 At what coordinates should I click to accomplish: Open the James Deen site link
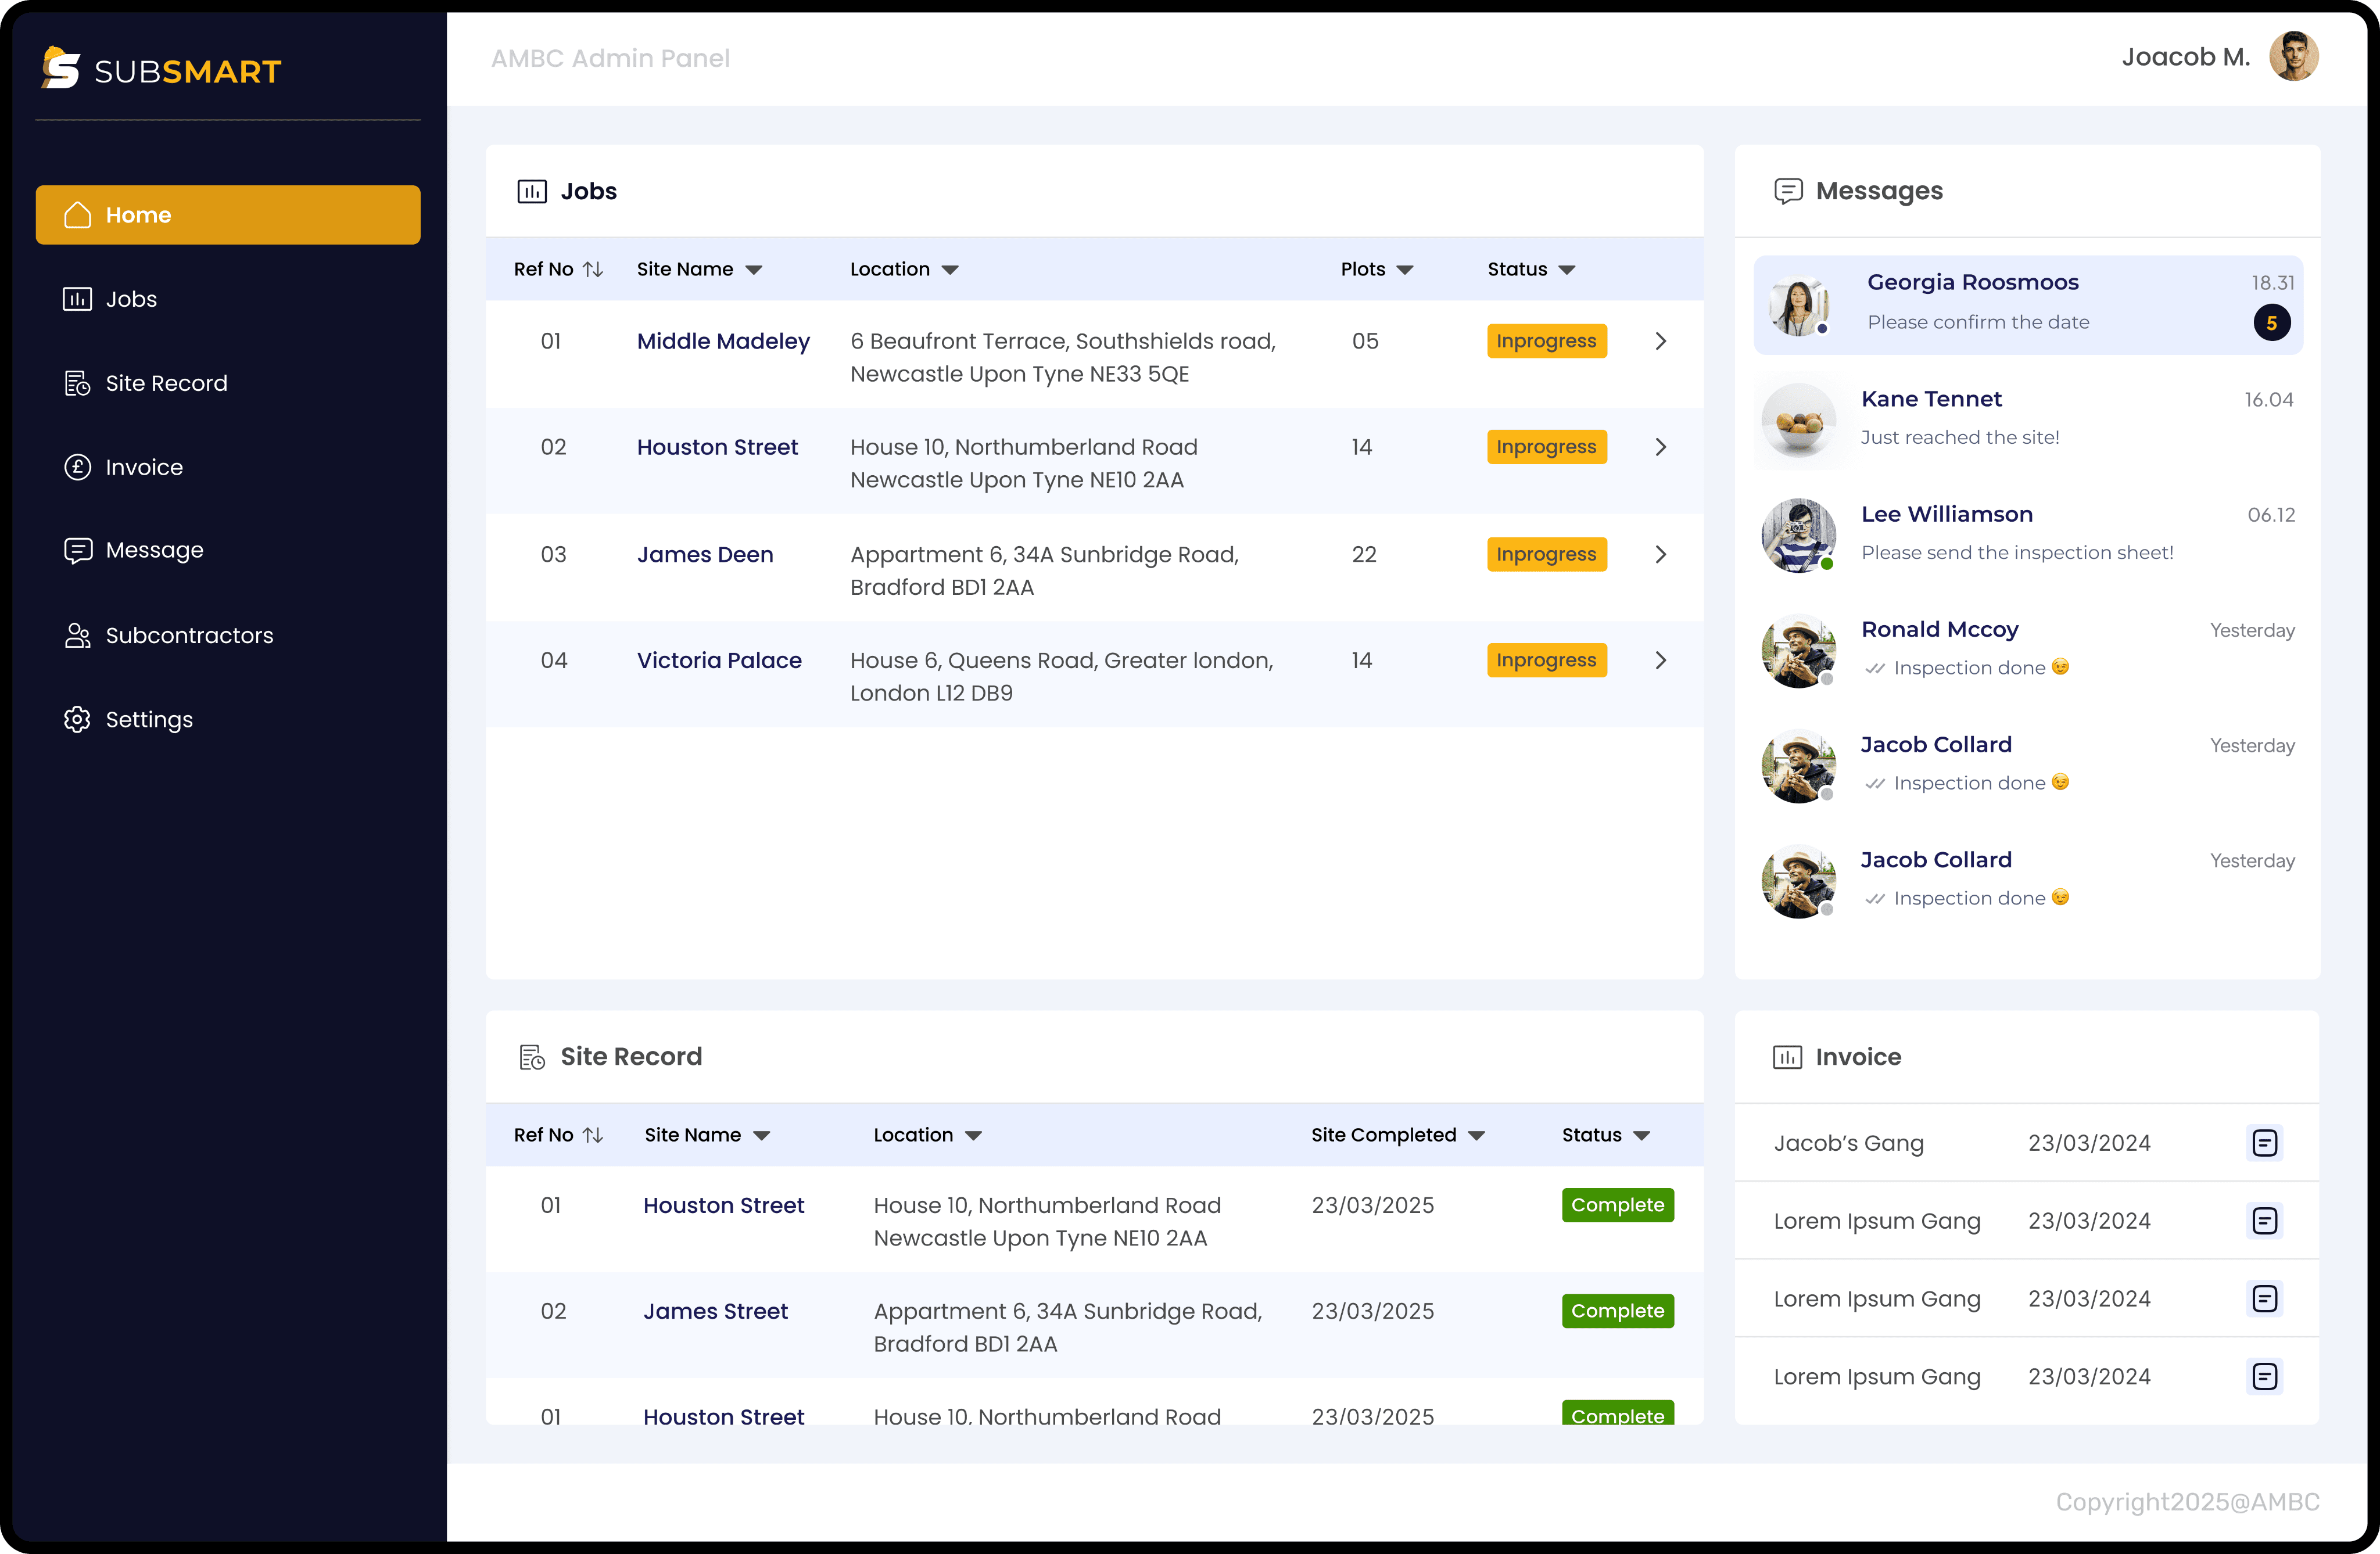(x=705, y=554)
